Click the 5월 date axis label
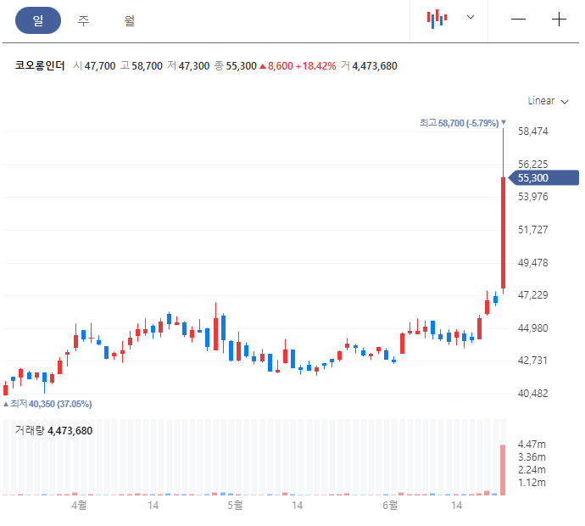 pos(235,506)
